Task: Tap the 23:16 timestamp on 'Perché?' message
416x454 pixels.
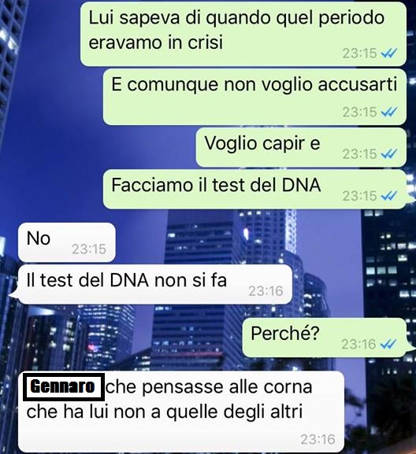Action: pos(358,345)
